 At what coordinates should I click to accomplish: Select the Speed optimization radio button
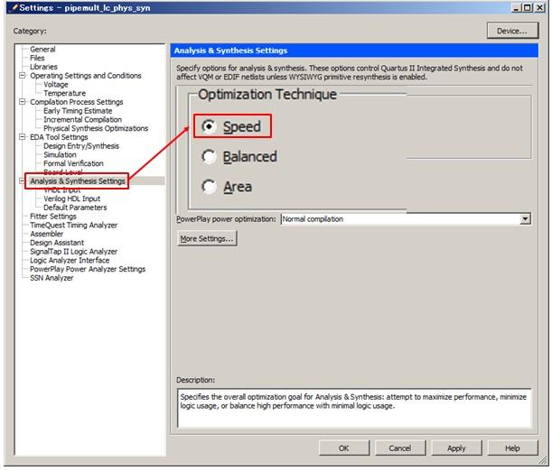[x=210, y=127]
